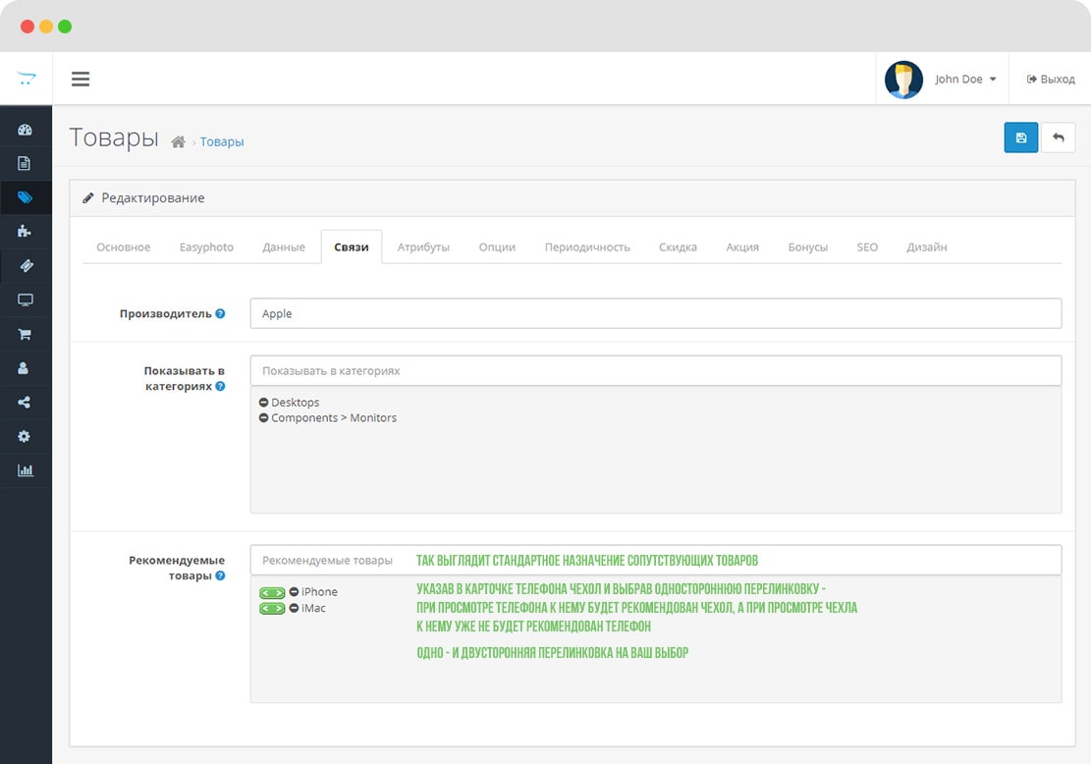The height and width of the screenshot is (764, 1091).
Task: Open the share icon sidebar section
Action: (25, 403)
